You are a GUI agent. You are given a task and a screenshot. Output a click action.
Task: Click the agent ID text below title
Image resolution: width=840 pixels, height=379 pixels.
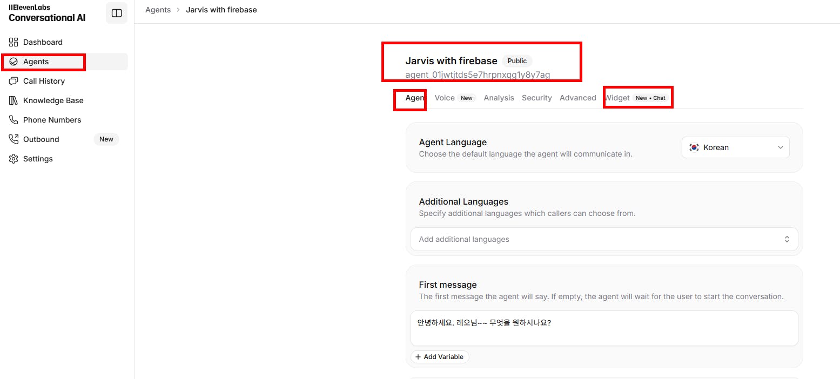coord(478,75)
